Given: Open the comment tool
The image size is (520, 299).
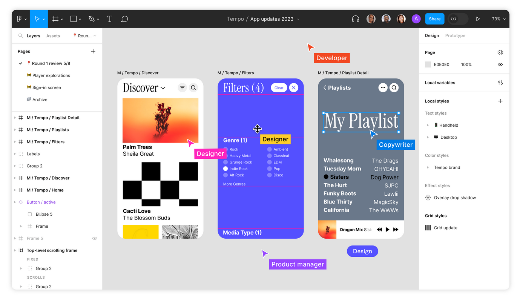Looking at the screenshot, I should pyautogui.click(x=124, y=18).
